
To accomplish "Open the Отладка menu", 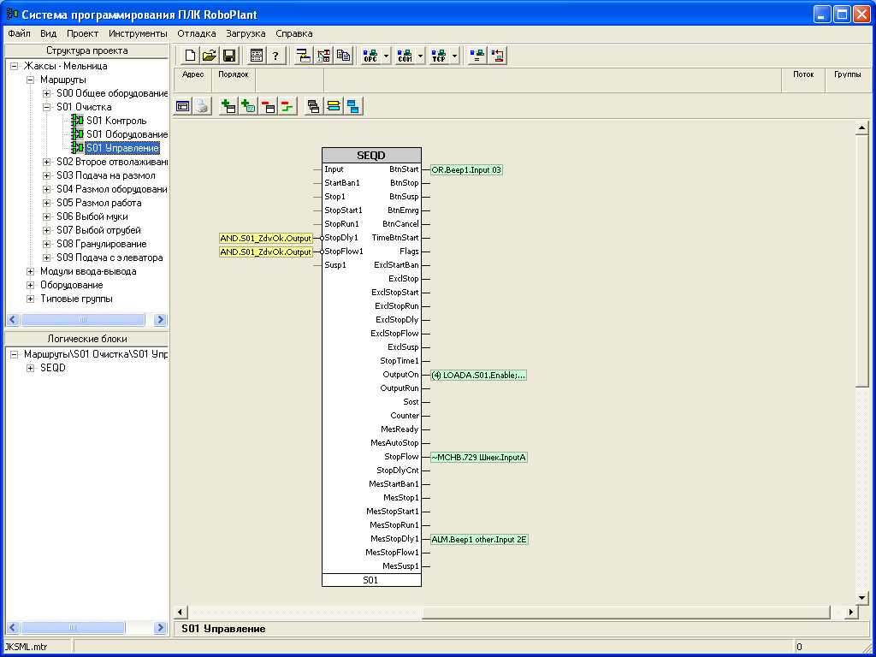I will coord(196,33).
